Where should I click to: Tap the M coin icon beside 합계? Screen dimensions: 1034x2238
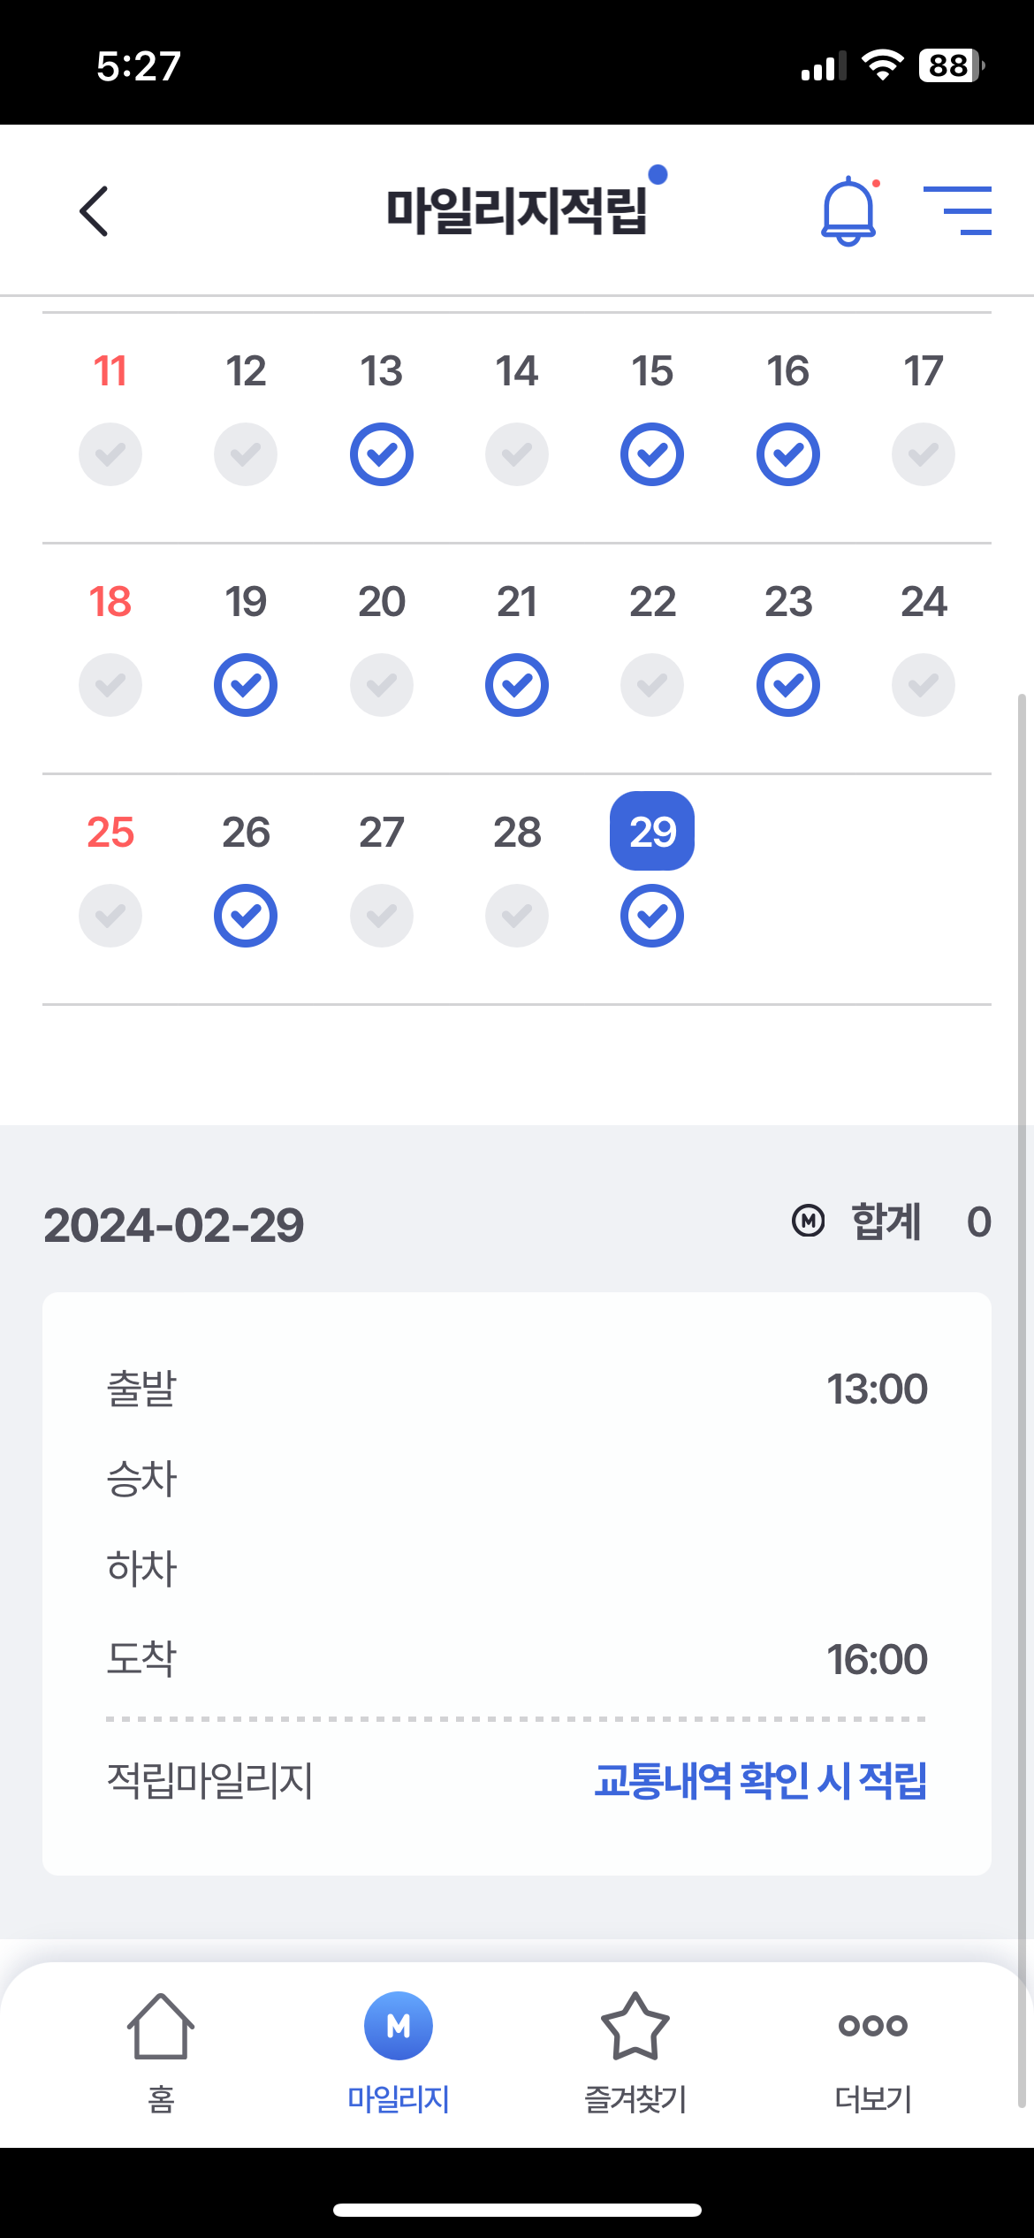click(x=808, y=1222)
